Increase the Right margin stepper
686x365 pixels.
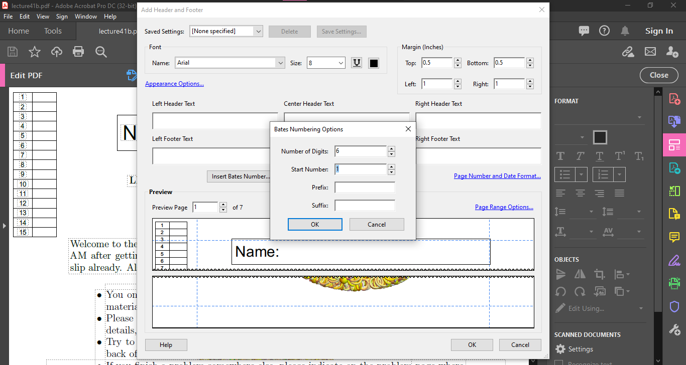pos(530,81)
